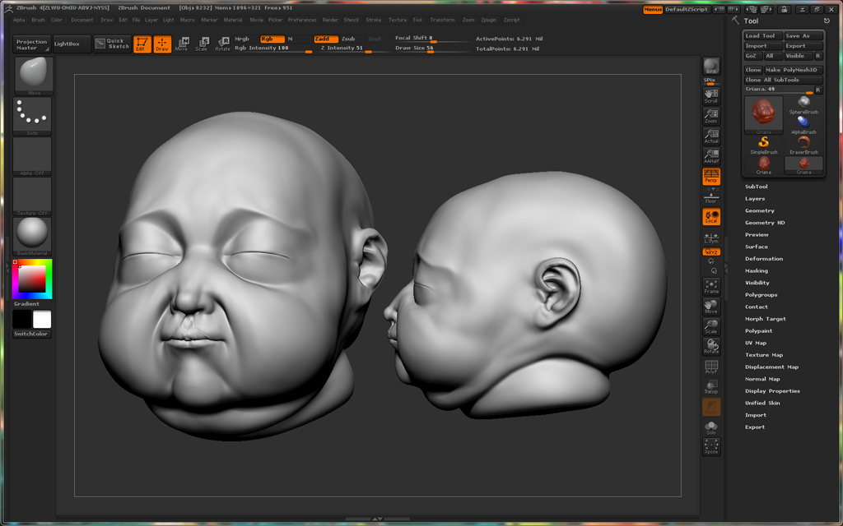This screenshot has width=843, height=526.
Task: Toggle Persp perspective view
Action: pyautogui.click(x=711, y=176)
